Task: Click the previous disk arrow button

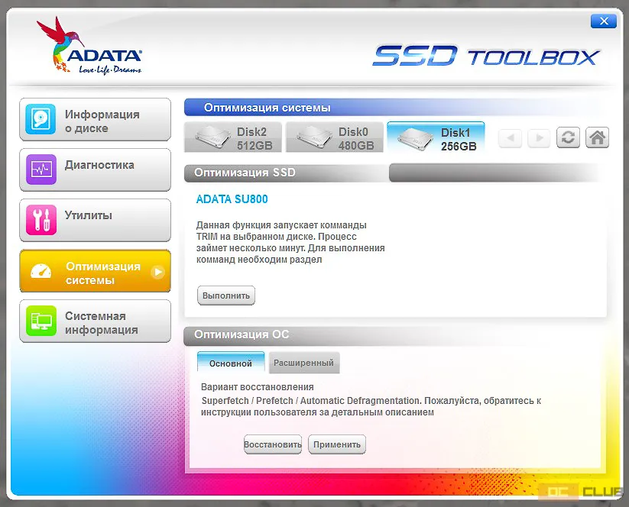Action: [511, 138]
